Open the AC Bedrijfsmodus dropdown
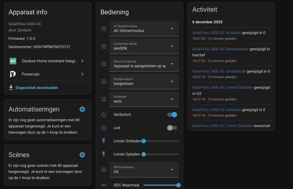Viewport: 293px width, 189px height. (x=144, y=29)
